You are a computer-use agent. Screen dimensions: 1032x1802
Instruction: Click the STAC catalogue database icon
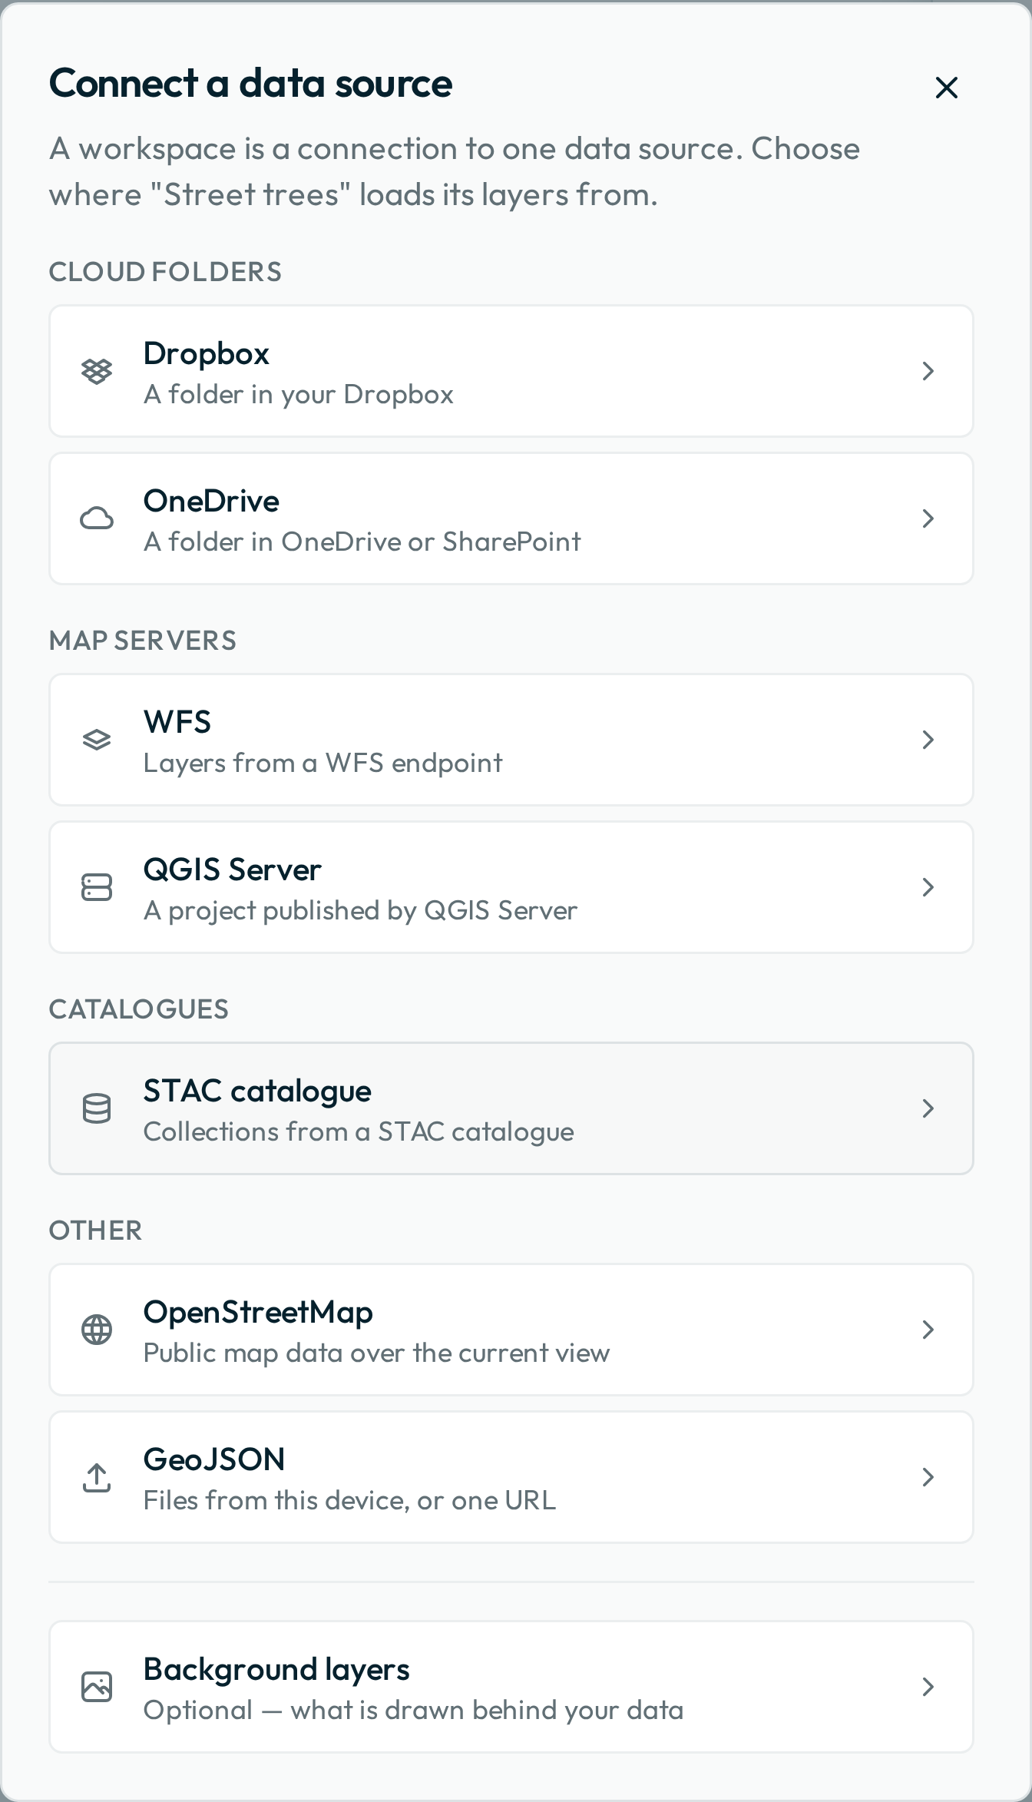pyautogui.click(x=97, y=1108)
